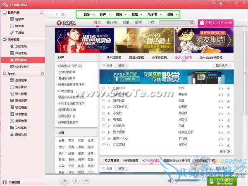This screenshot has width=248, height=186.
Task: Toggle the top 反选 checkbox
Action: [103, 66]
